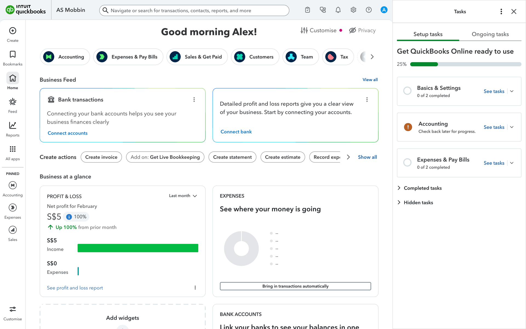This screenshot has height=329, width=526.
Task: Select the Accounting category pill
Action: [65, 57]
